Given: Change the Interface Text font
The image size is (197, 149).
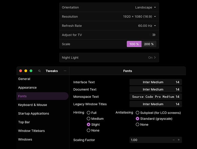Looking at the screenshot, I should click(x=156, y=82).
